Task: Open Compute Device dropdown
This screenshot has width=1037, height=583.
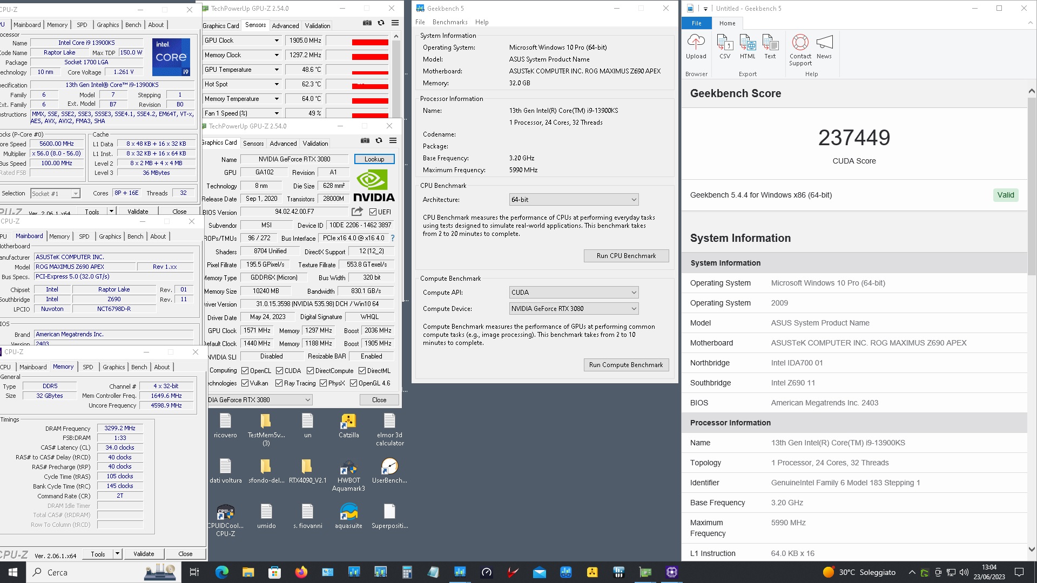Action: (574, 309)
